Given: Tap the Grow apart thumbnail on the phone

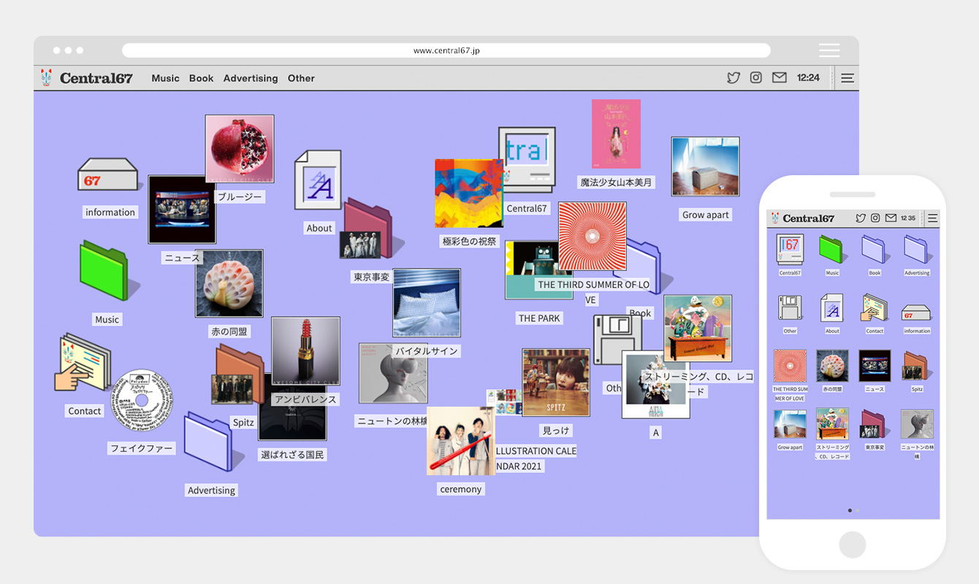Looking at the screenshot, I should [x=790, y=424].
